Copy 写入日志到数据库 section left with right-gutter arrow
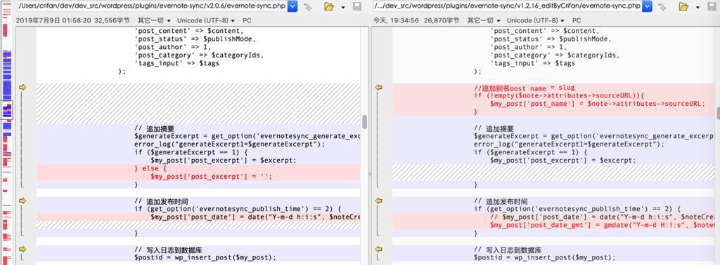 point(379,250)
